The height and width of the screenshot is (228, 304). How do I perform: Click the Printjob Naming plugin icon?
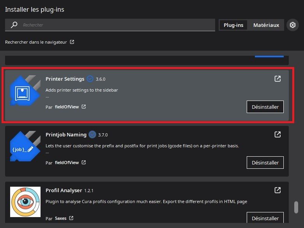pyautogui.click(x=25, y=148)
